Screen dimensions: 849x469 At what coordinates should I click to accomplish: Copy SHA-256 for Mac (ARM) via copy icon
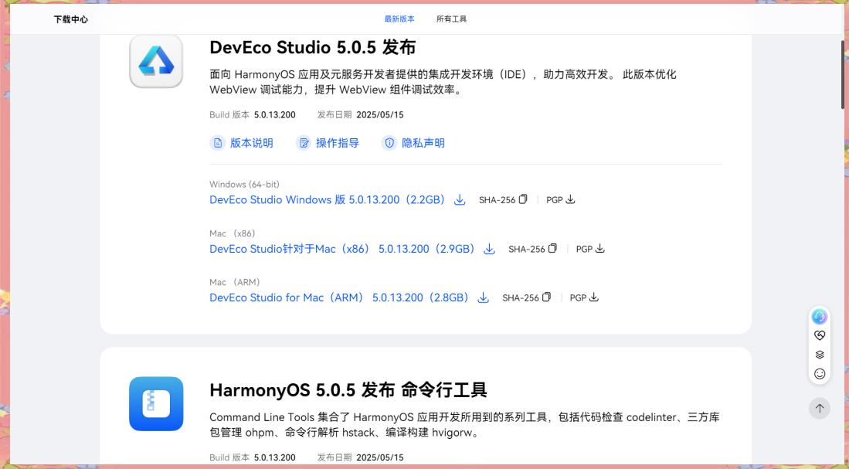pos(546,297)
